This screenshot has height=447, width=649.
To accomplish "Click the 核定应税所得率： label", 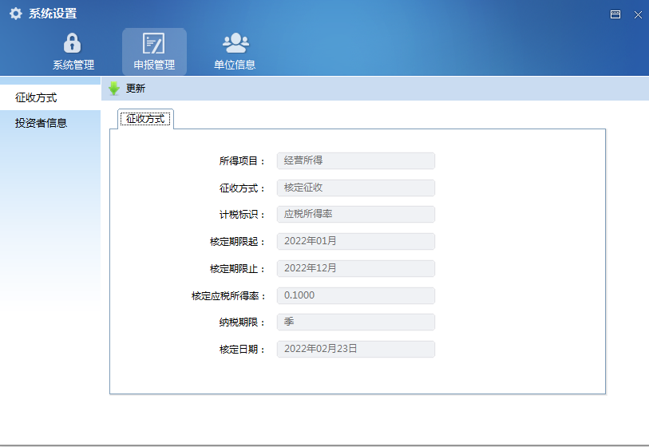I will [228, 296].
